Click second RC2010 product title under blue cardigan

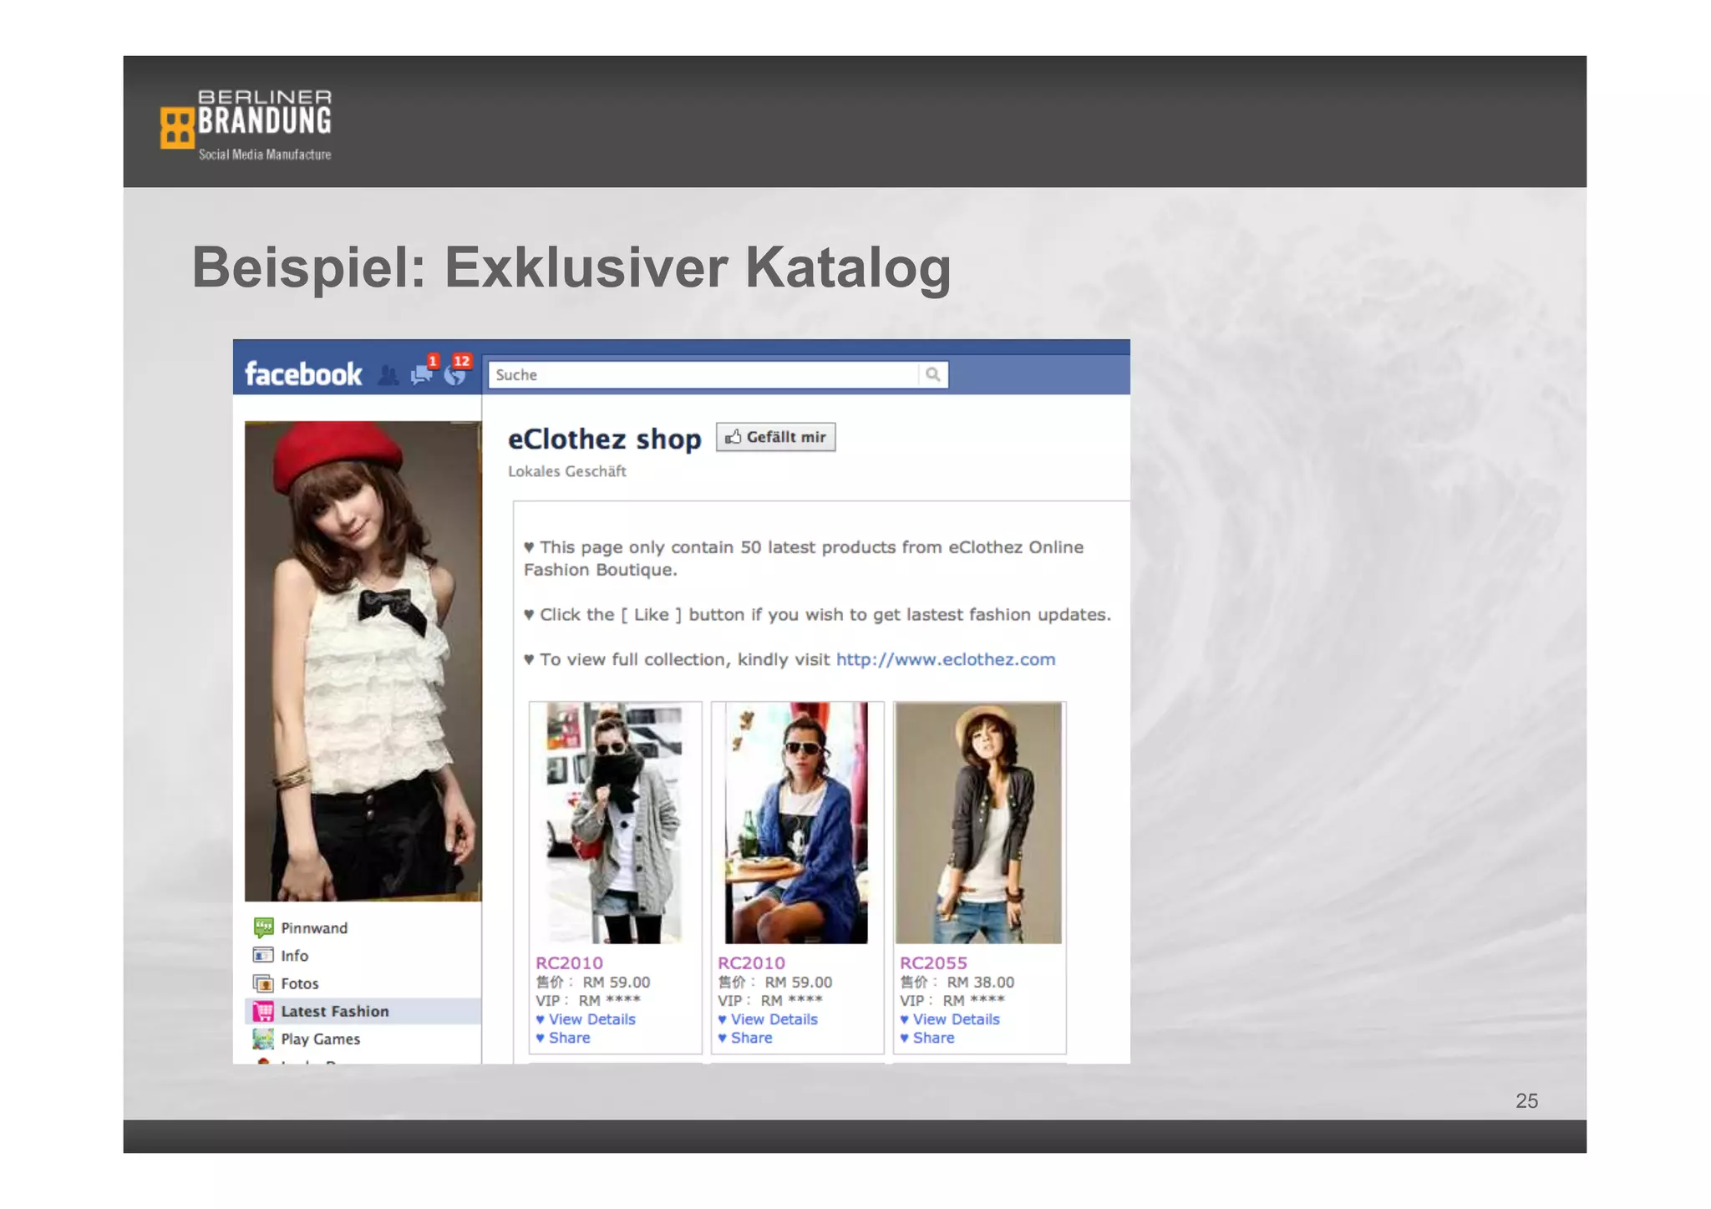coord(751,963)
